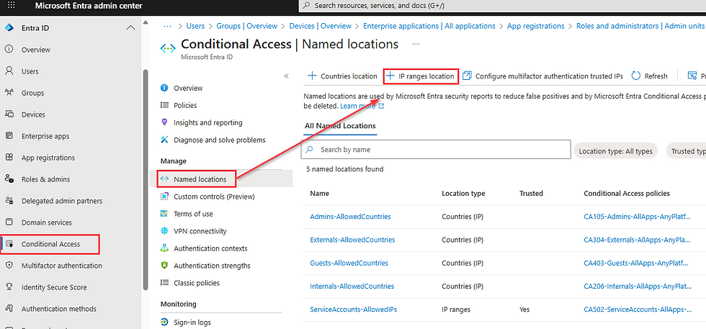This screenshot has height=329, width=706.
Task: Go to the App registrations breadcrumb
Action: pyautogui.click(x=535, y=26)
